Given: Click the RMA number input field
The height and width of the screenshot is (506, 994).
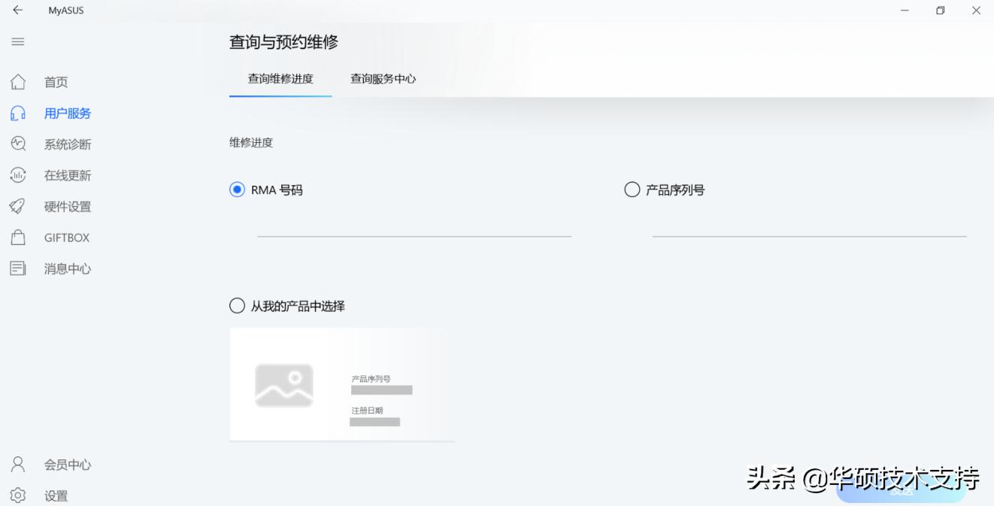Looking at the screenshot, I should [x=414, y=233].
